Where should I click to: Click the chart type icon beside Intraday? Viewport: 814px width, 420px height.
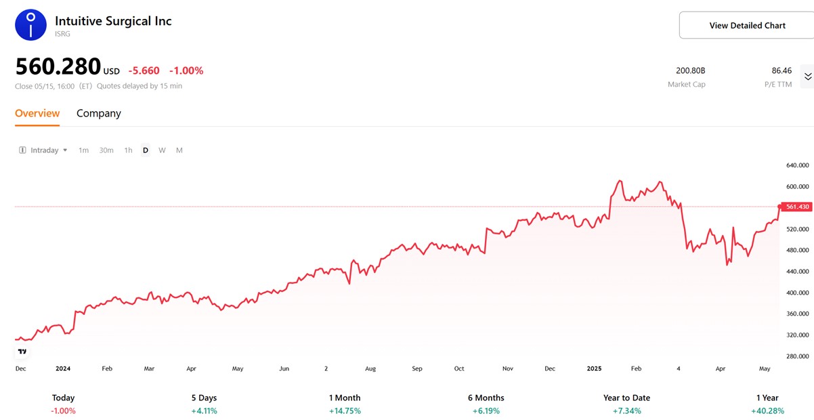pos(23,150)
